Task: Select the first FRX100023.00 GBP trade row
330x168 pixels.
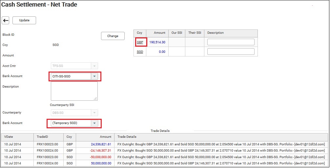Action: point(164,144)
